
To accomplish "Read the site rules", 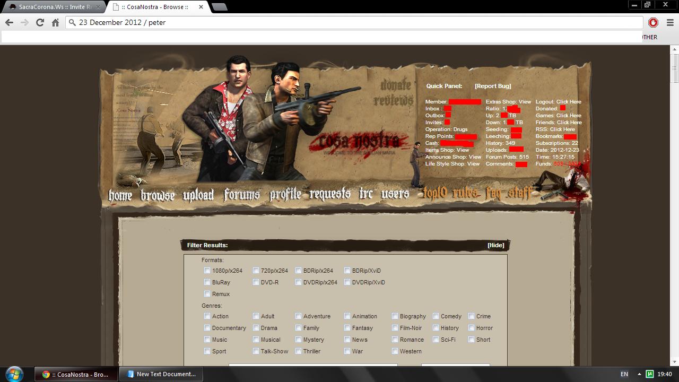I will pos(465,193).
